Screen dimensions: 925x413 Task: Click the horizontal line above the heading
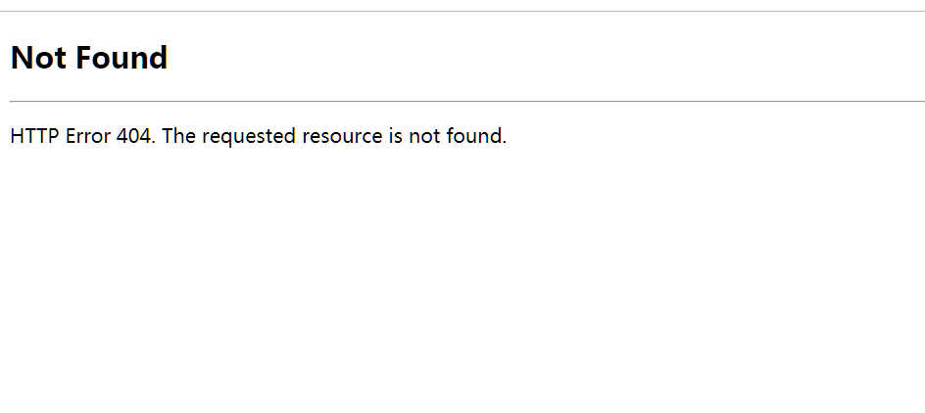[x=462, y=11]
